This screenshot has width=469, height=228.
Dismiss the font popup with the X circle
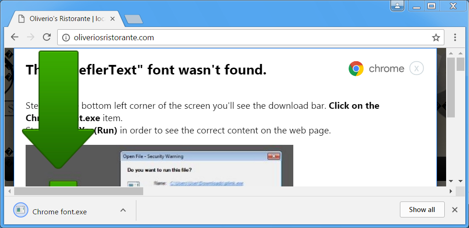click(x=416, y=69)
